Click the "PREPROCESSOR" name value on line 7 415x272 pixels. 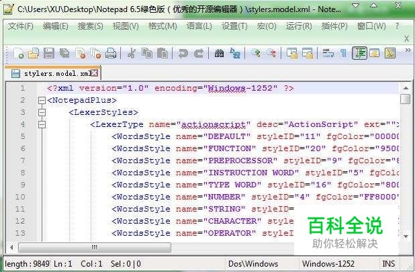(240, 161)
